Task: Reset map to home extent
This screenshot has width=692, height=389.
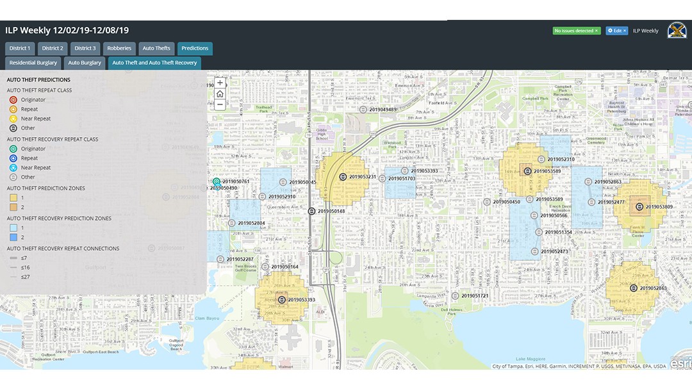Action: (x=220, y=94)
